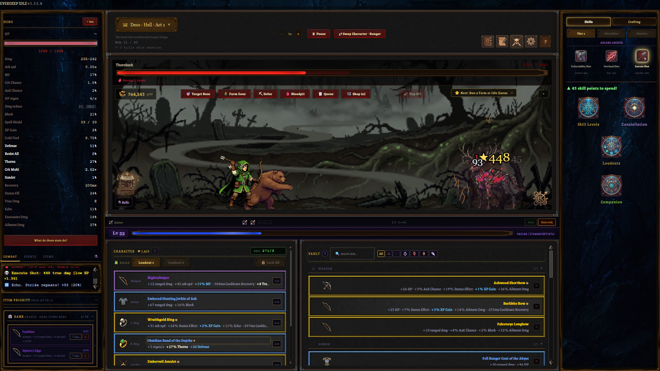Screen dimensions: 660x371
Task: Select the All vault filter
Action: point(381,254)
